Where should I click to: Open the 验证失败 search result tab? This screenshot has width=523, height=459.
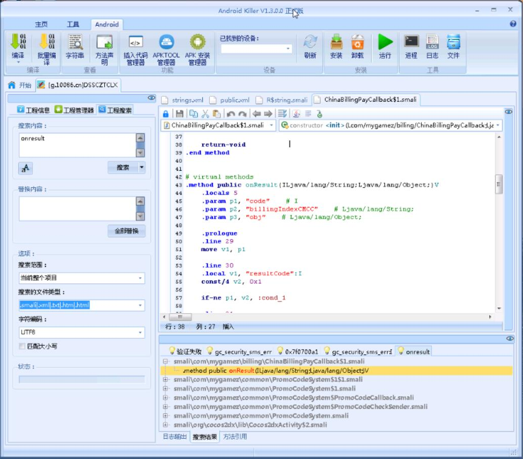pos(186,352)
